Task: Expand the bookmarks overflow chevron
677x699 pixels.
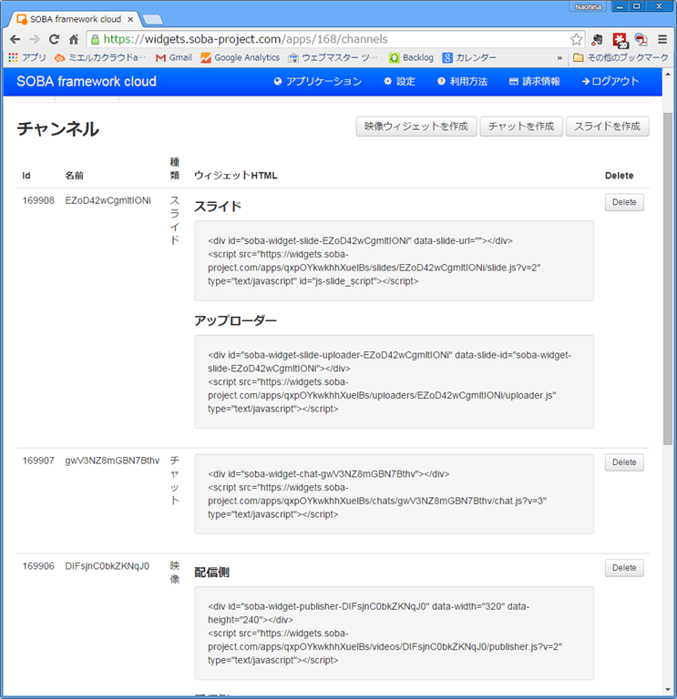Action: tap(559, 58)
